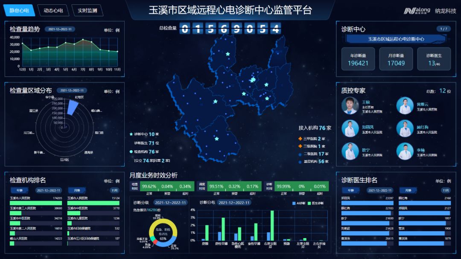The height and width of the screenshot is (259, 461).
Task: Click 峨山人民医院 14223 row
Action: 36,242
